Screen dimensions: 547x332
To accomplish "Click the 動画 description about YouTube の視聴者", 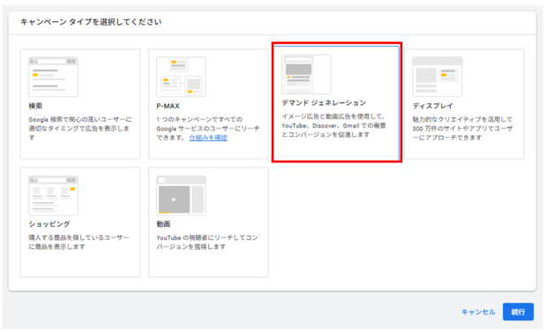I will (x=206, y=242).
